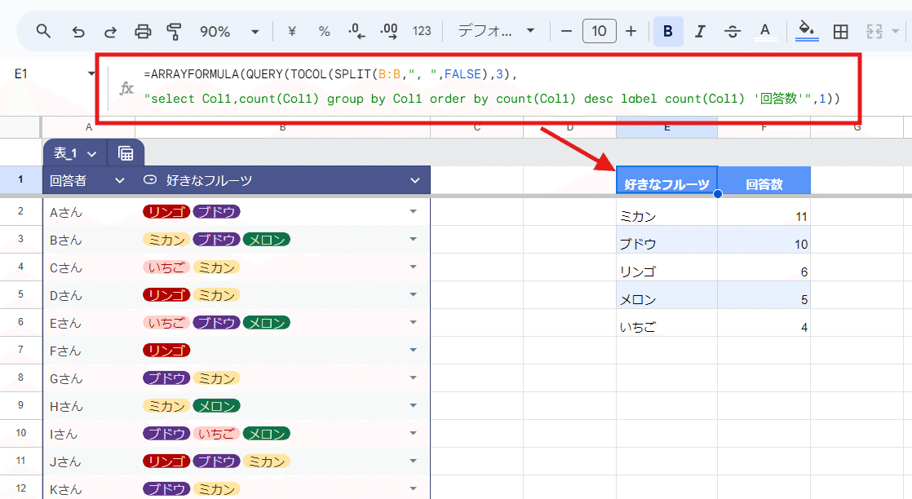Viewport: 912px width, 499px height.
Task: Open the 123 number format menu
Action: (422, 32)
